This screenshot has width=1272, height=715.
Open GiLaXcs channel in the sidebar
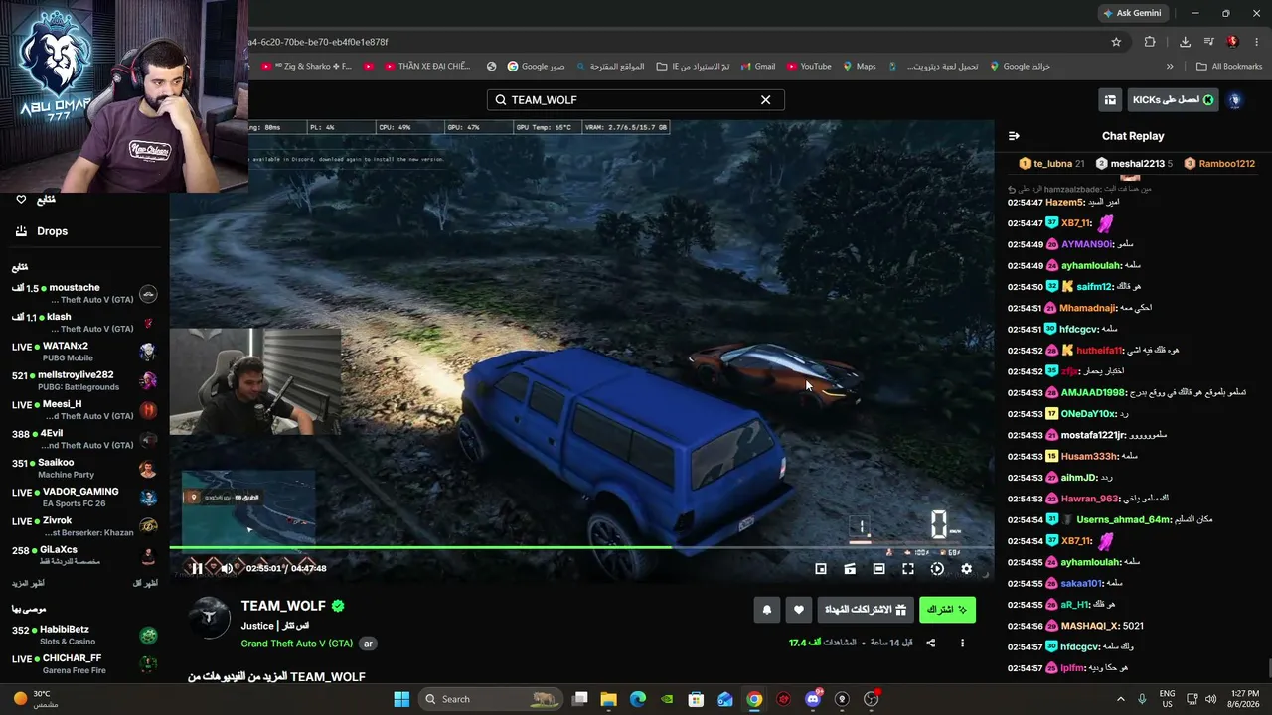(84, 555)
